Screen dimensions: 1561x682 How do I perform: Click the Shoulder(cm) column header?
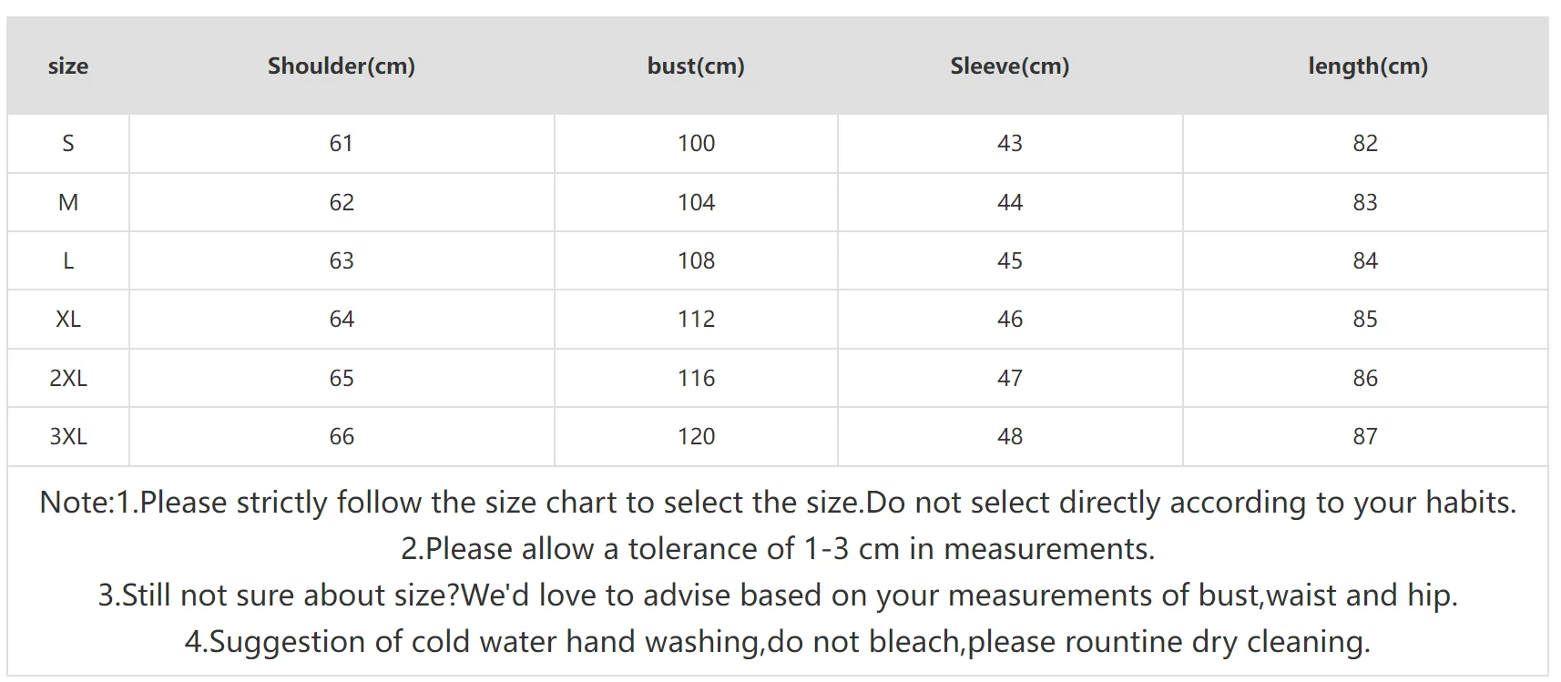(x=342, y=66)
